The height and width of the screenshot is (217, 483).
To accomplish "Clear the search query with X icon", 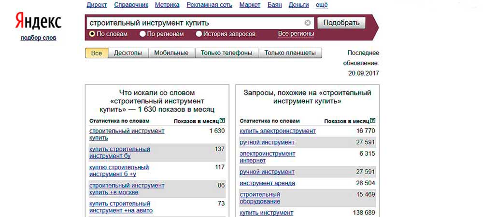I will point(307,23).
